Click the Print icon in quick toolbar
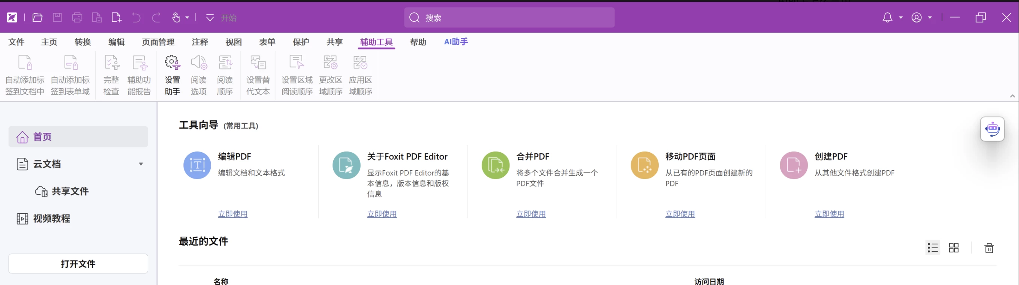Viewport: 1019px width, 285px height. pos(77,17)
